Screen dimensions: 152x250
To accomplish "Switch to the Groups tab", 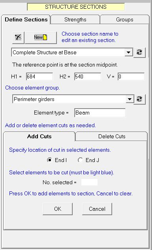I will [125, 19].
